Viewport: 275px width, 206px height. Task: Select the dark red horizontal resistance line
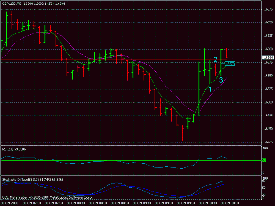pyautogui.click(x=114, y=60)
